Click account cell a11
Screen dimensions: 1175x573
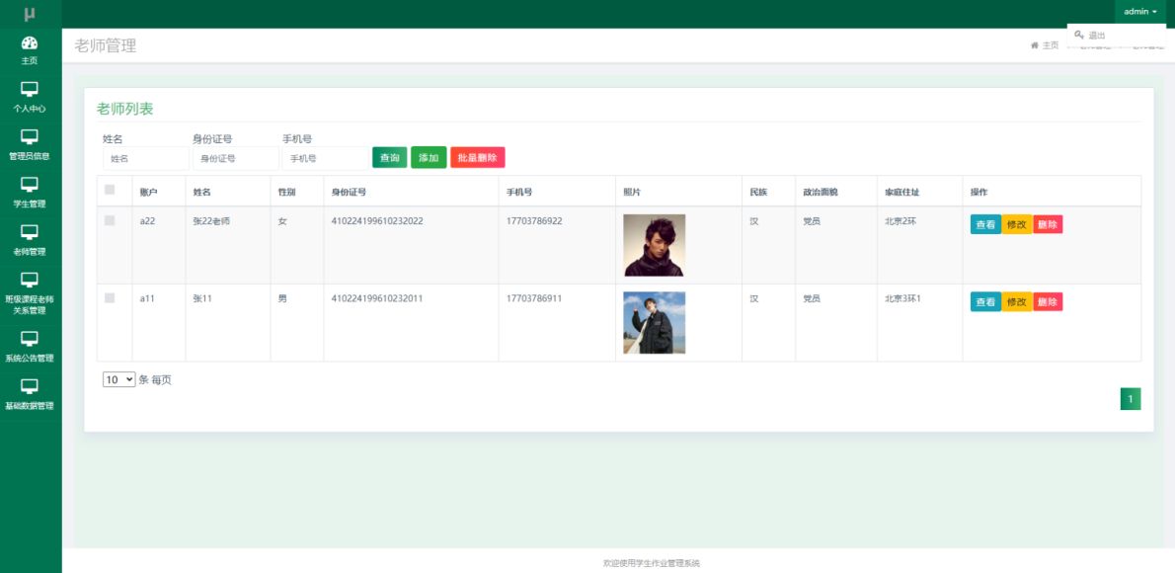[x=148, y=298]
